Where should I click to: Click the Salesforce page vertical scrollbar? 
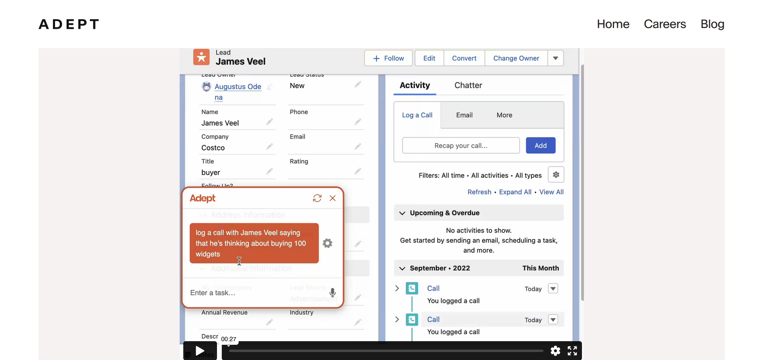(582, 182)
